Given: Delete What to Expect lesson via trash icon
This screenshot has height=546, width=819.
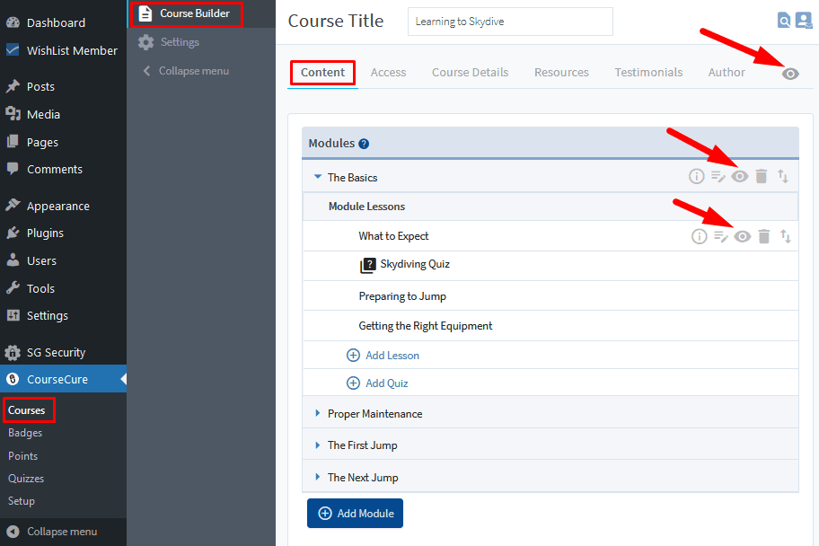Looking at the screenshot, I should [x=764, y=236].
